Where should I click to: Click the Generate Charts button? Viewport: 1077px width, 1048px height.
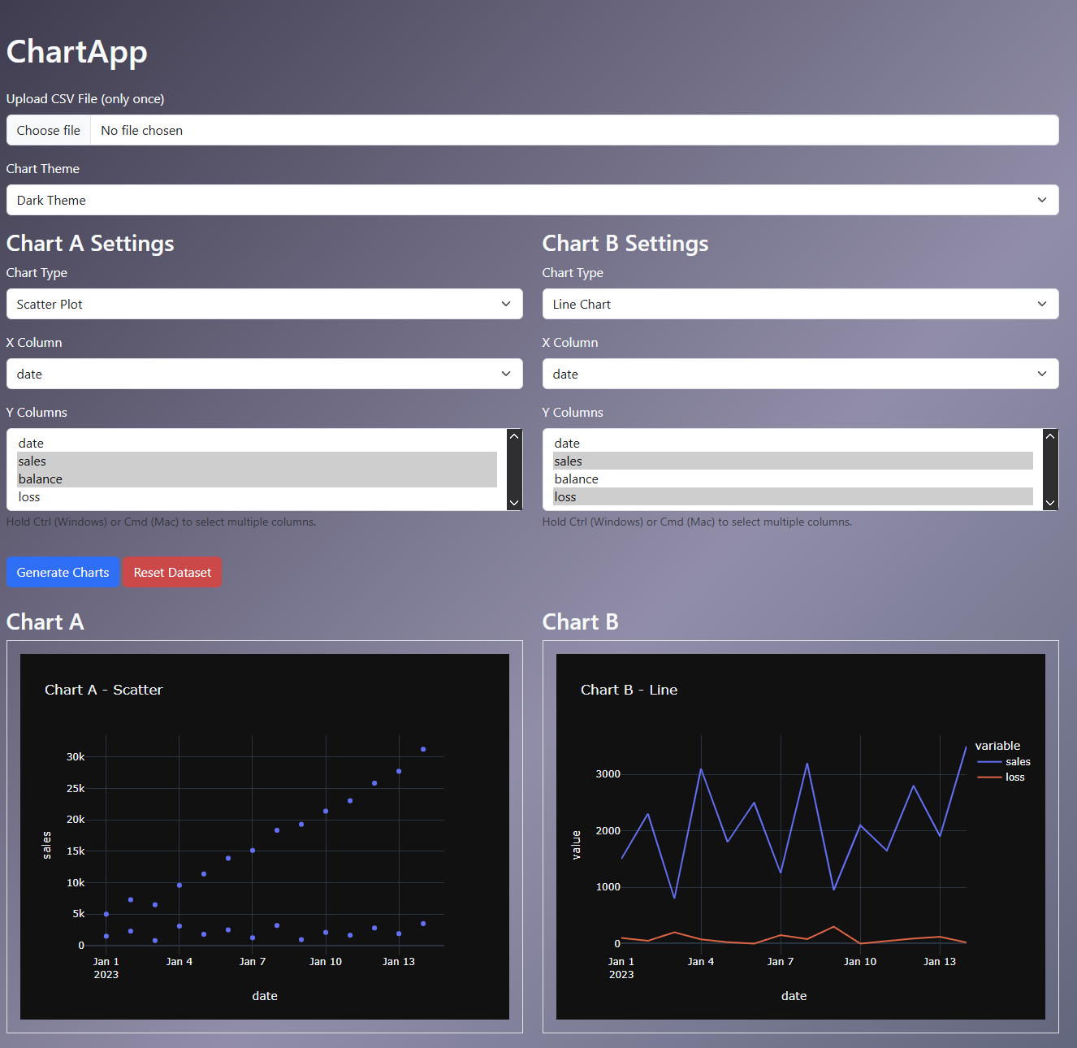click(63, 572)
